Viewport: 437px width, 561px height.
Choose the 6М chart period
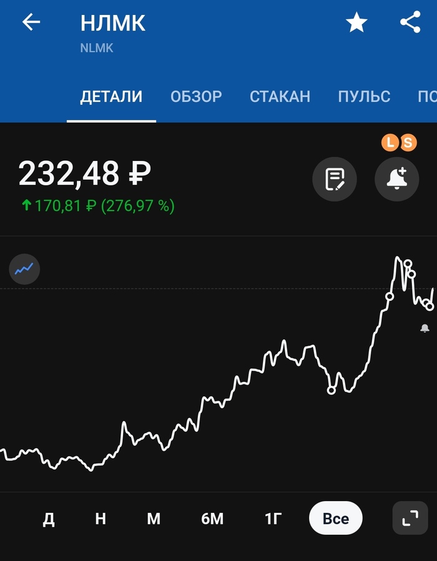click(x=212, y=519)
